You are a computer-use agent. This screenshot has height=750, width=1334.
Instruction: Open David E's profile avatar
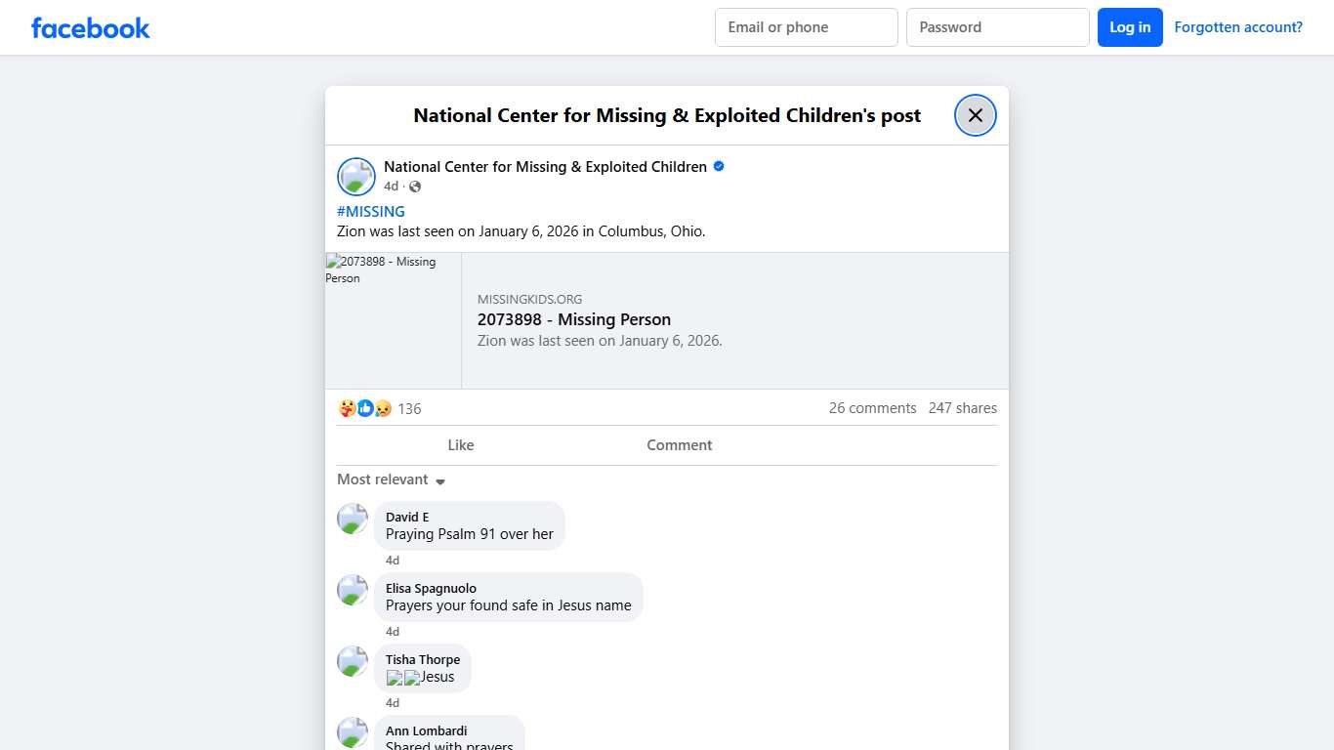353,519
